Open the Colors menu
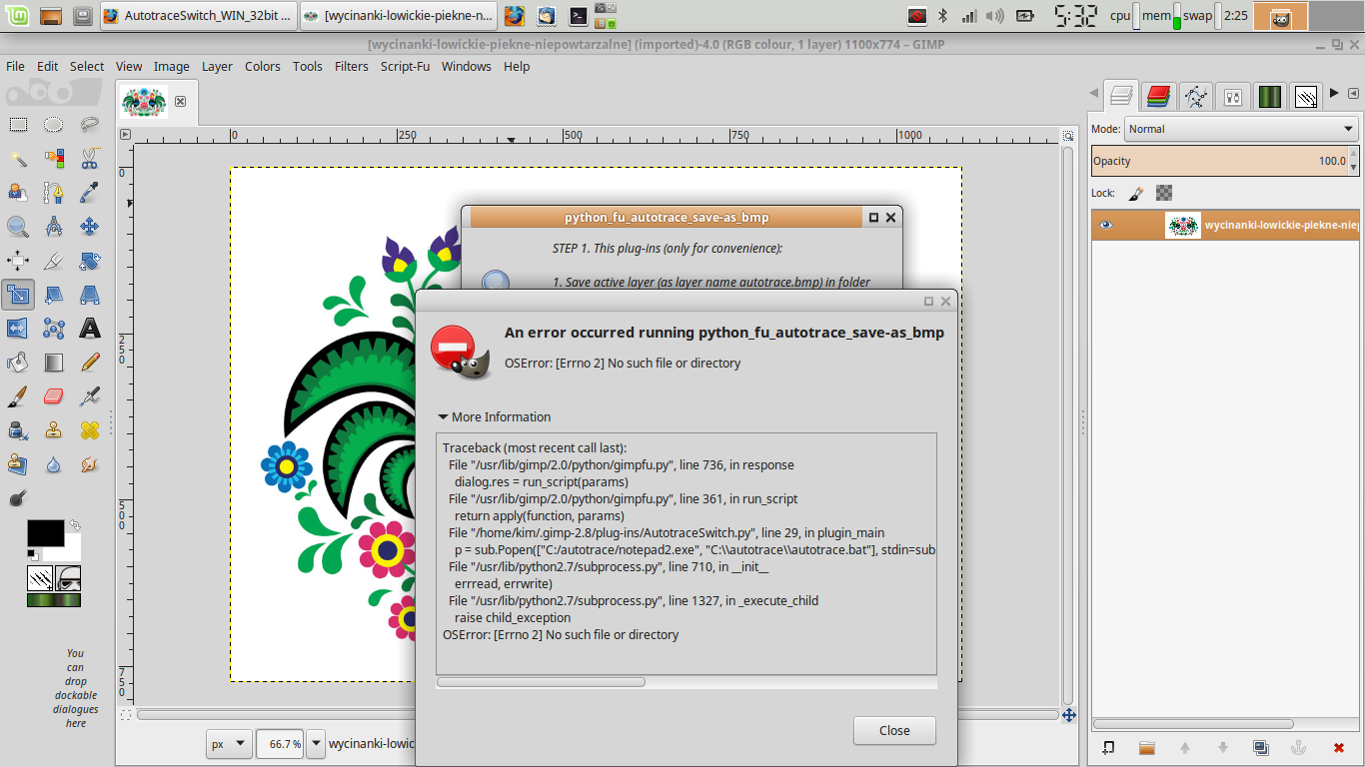This screenshot has height=767, width=1365. click(x=263, y=66)
